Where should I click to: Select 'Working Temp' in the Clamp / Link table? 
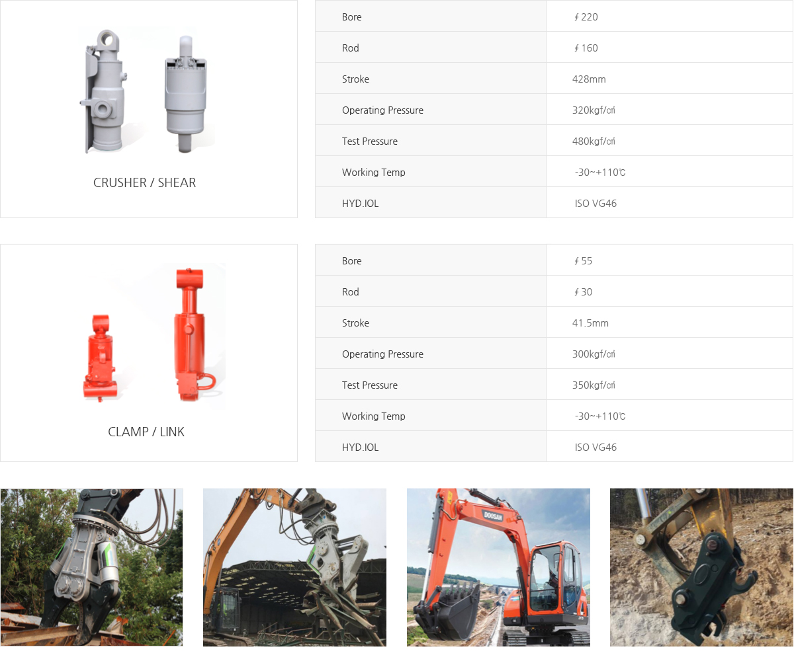coord(374,416)
